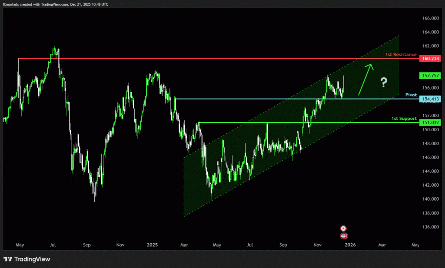Select the Pivot text label
445x268 pixels.
(411, 95)
